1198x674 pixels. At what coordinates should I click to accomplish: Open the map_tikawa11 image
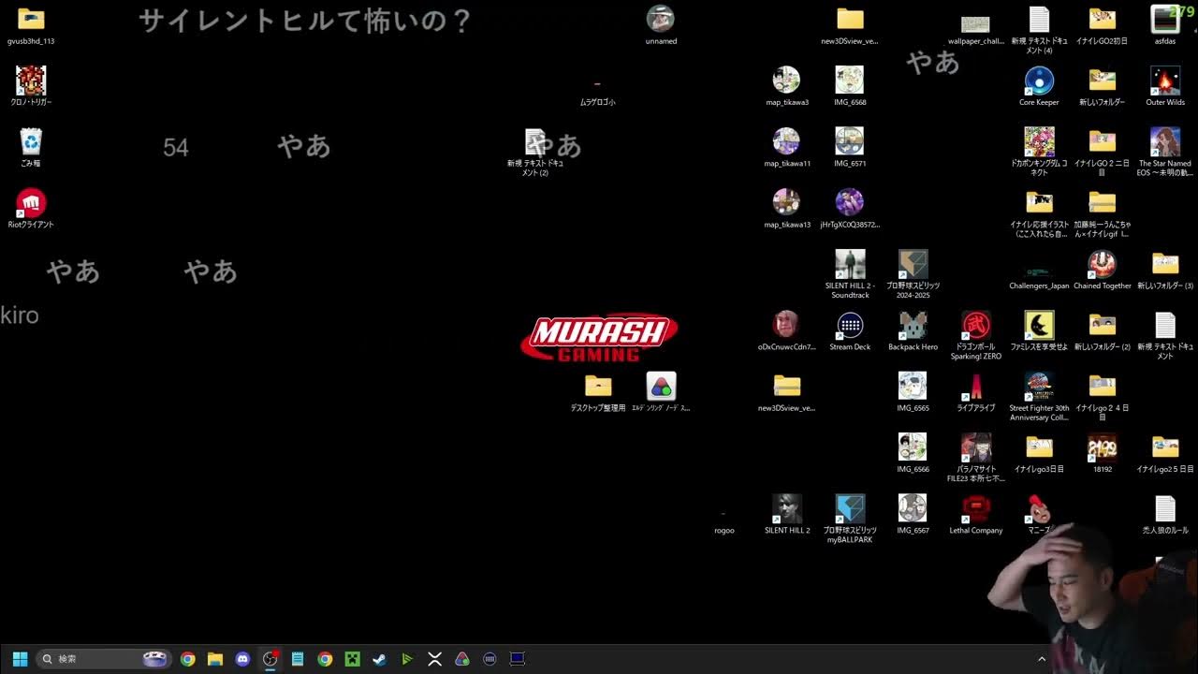(x=786, y=141)
